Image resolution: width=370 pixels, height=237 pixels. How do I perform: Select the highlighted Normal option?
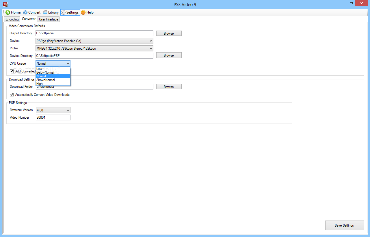click(x=53, y=76)
